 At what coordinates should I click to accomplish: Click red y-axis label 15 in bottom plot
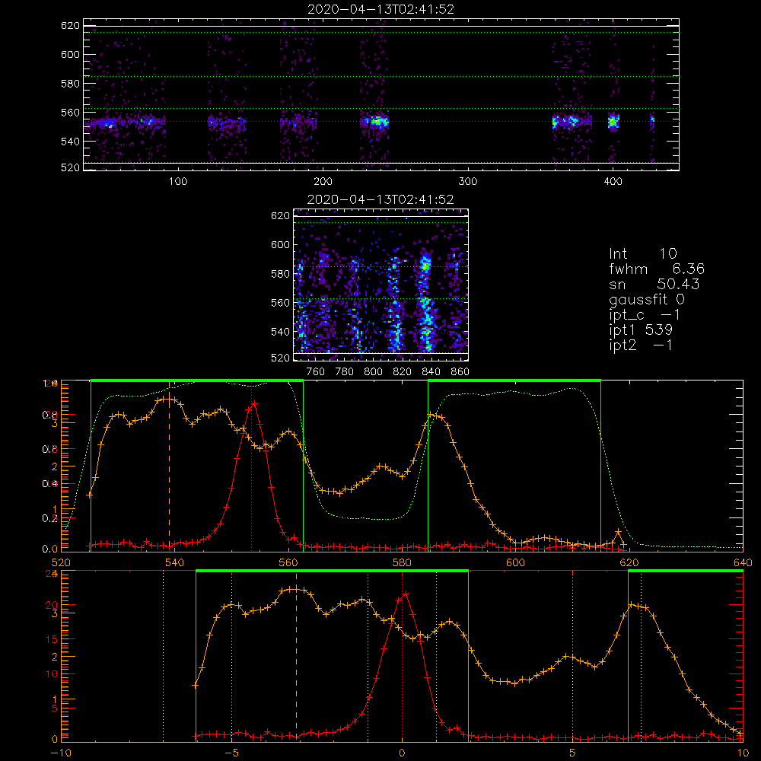(x=52, y=639)
